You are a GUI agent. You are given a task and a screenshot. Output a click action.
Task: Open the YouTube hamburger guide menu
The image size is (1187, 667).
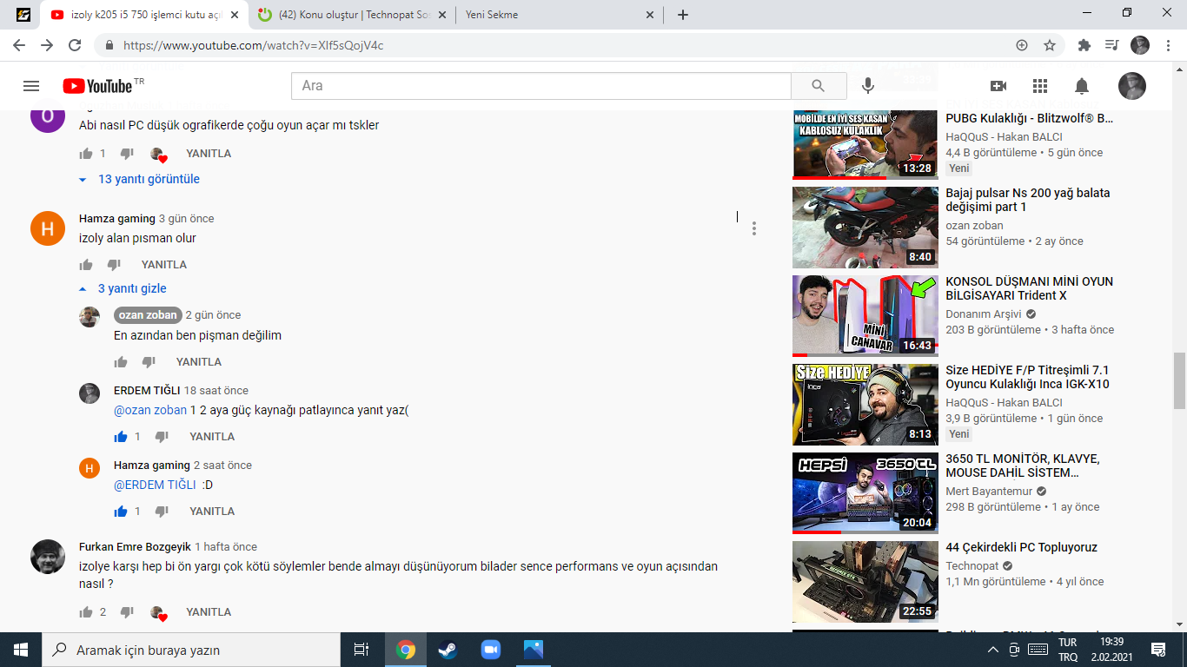(x=31, y=86)
